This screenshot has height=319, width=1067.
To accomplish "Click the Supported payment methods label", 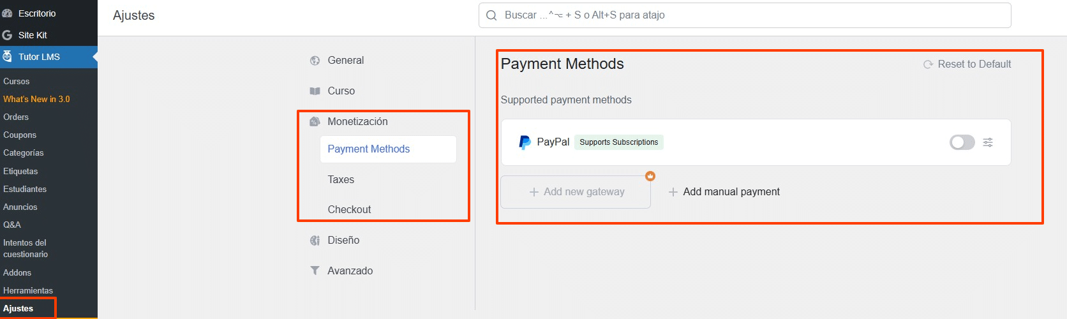I will click(x=566, y=100).
